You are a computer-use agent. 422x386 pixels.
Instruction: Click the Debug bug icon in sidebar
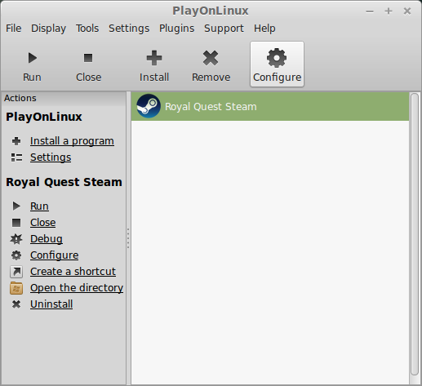point(16,239)
